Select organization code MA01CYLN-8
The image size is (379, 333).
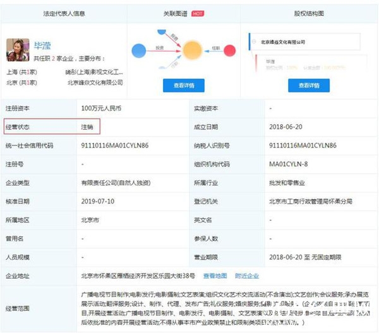coord(289,165)
